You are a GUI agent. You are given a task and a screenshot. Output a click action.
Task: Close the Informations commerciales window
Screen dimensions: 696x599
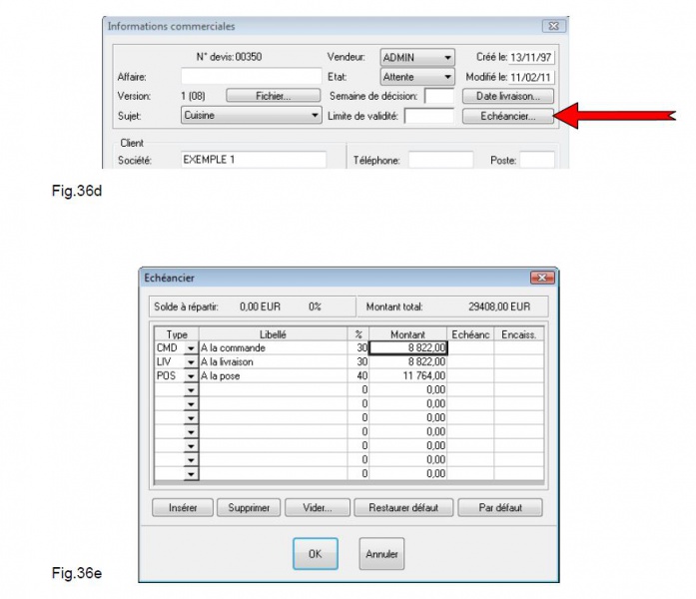pyautogui.click(x=549, y=26)
